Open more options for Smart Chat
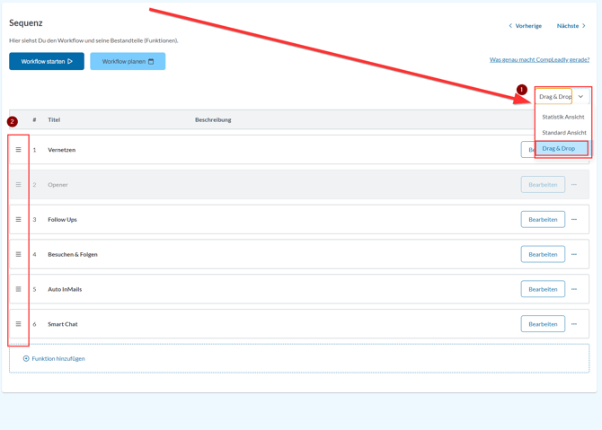The image size is (602, 430). 574,324
